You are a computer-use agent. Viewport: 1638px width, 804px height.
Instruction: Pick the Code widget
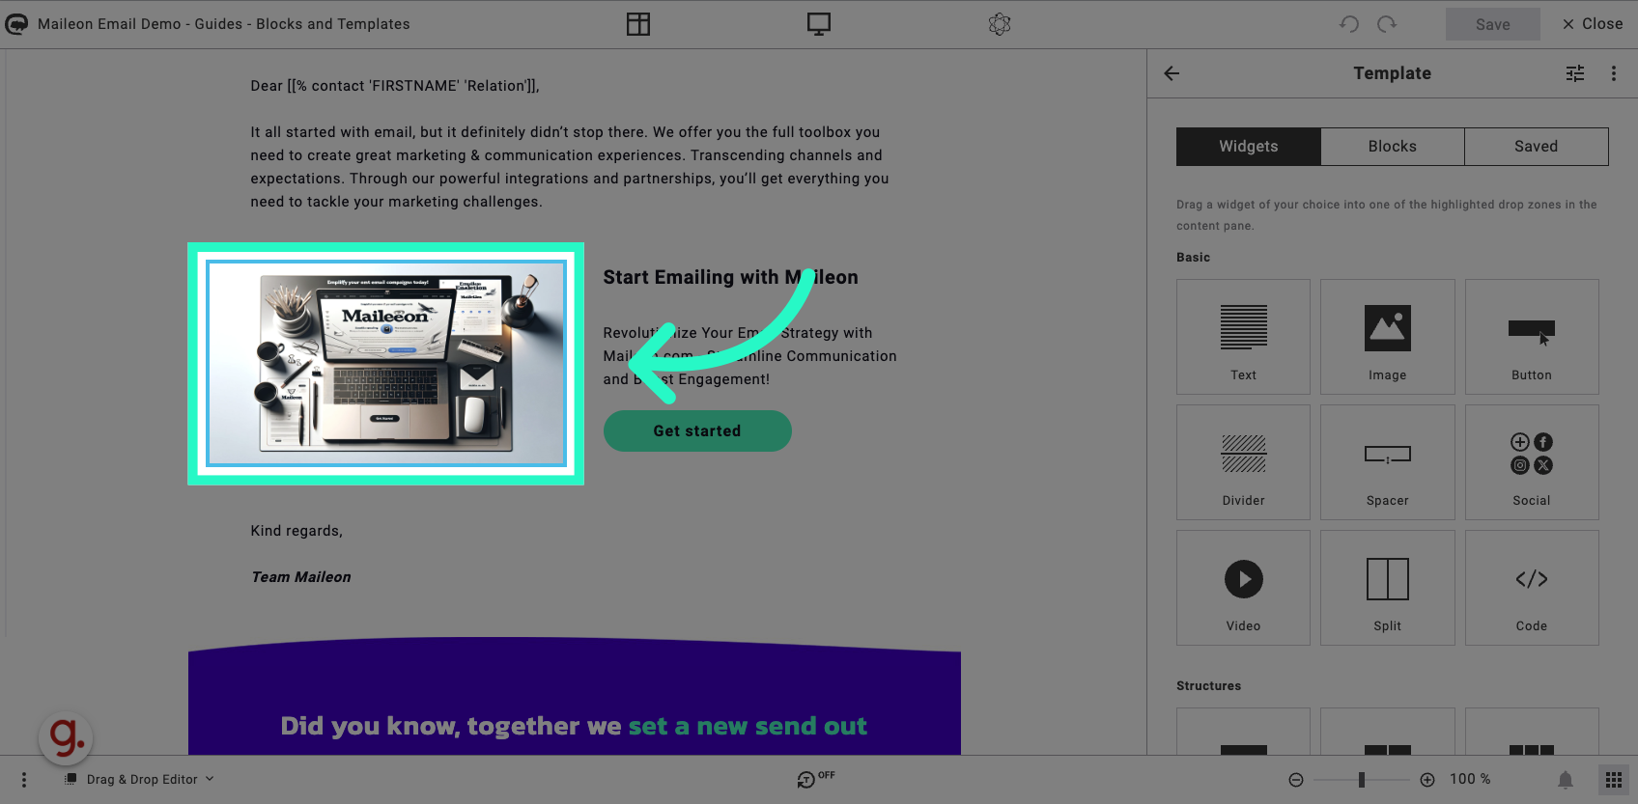pyautogui.click(x=1532, y=588)
